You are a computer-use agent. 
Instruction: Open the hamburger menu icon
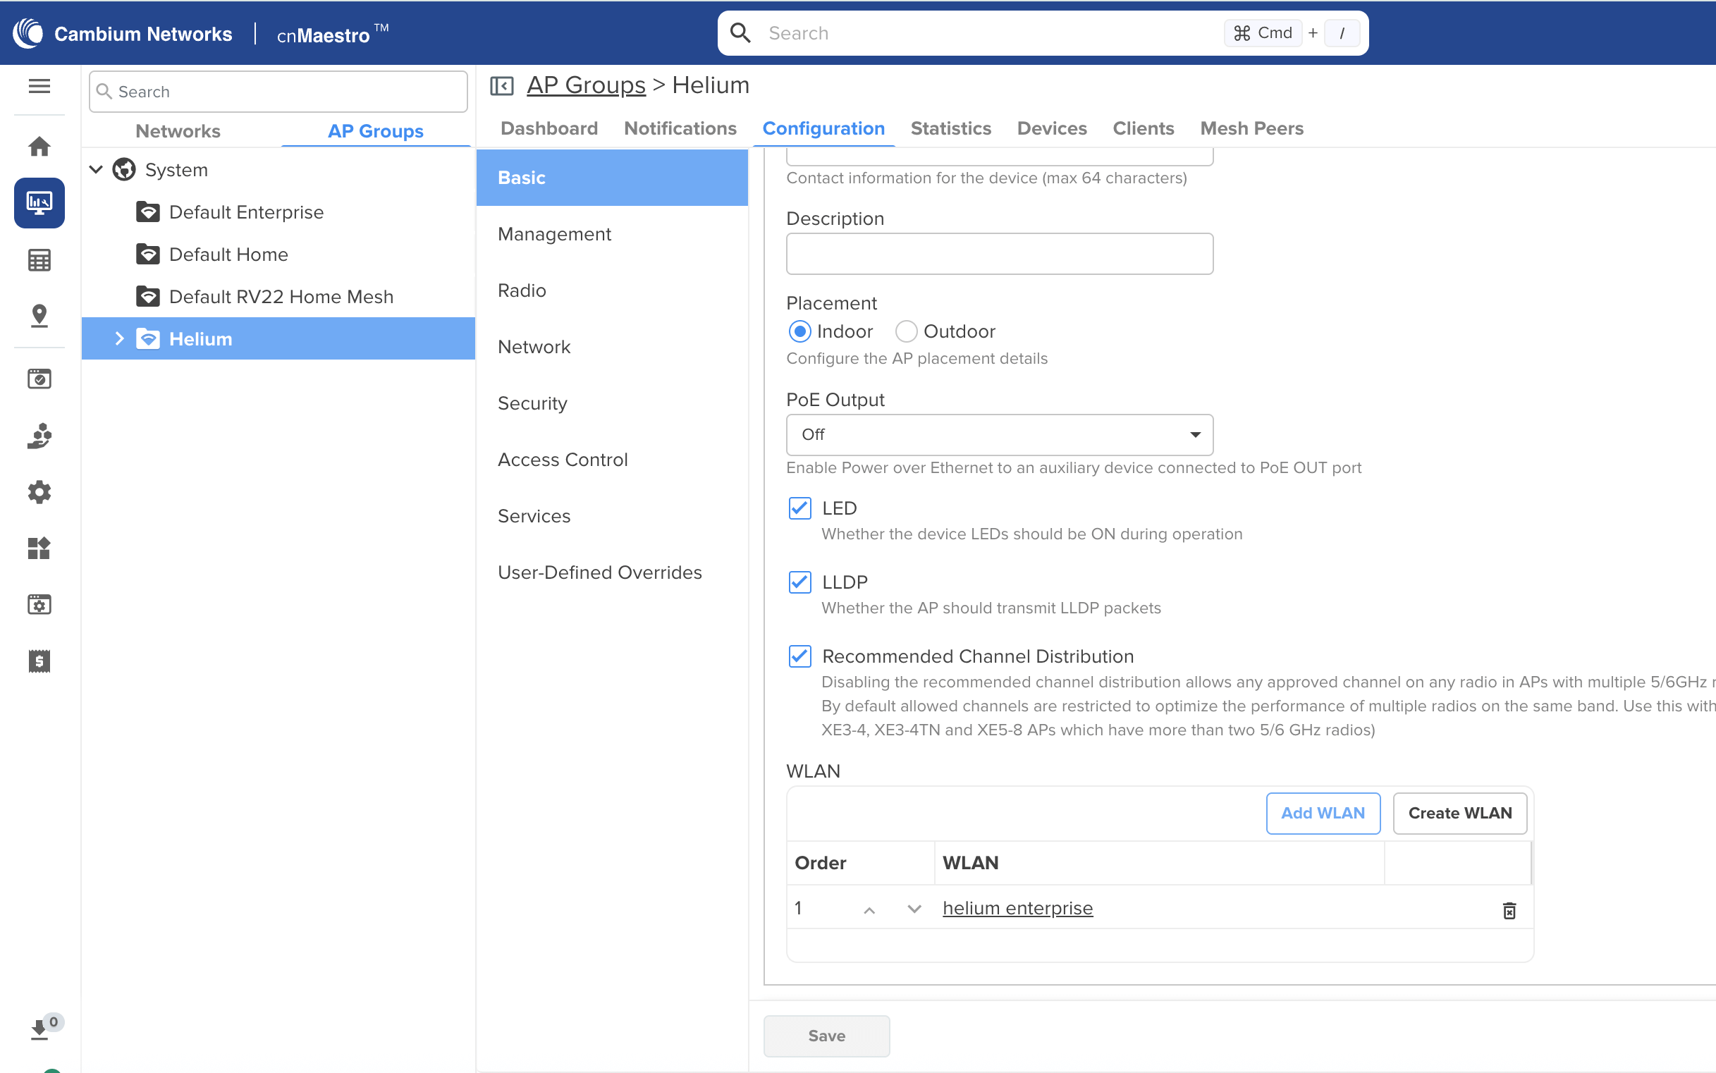[39, 86]
